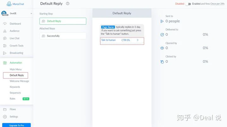Click the message icon in the Successfully step
227x127 pixels.
pos(43,36)
